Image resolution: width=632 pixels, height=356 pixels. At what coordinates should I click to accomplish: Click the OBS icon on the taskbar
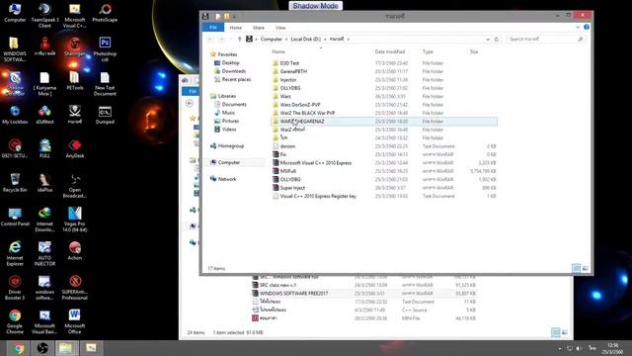point(42,348)
